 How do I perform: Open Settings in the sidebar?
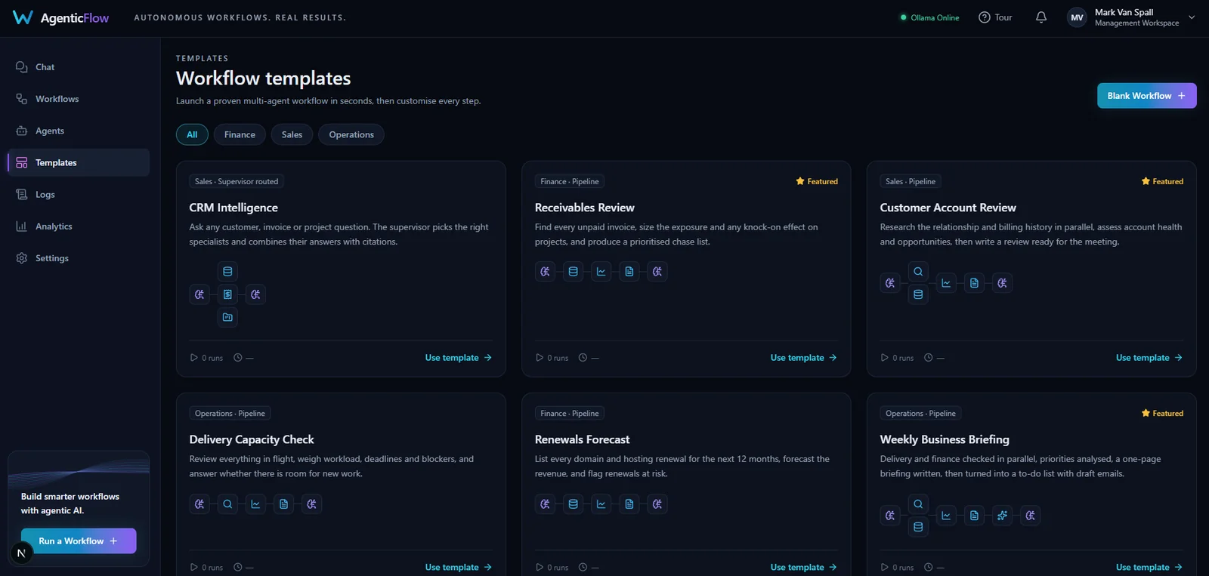point(79,258)
